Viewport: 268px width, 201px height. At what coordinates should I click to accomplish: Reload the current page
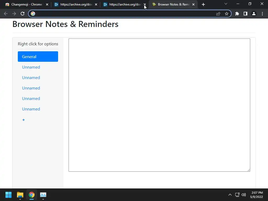coord(23,14)
